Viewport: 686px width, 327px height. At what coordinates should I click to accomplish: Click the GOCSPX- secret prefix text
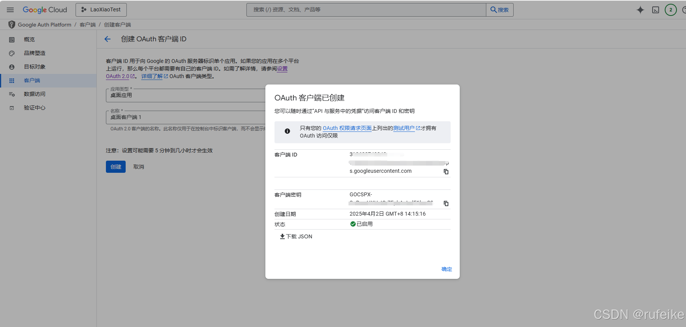click(x=361, y=194)
